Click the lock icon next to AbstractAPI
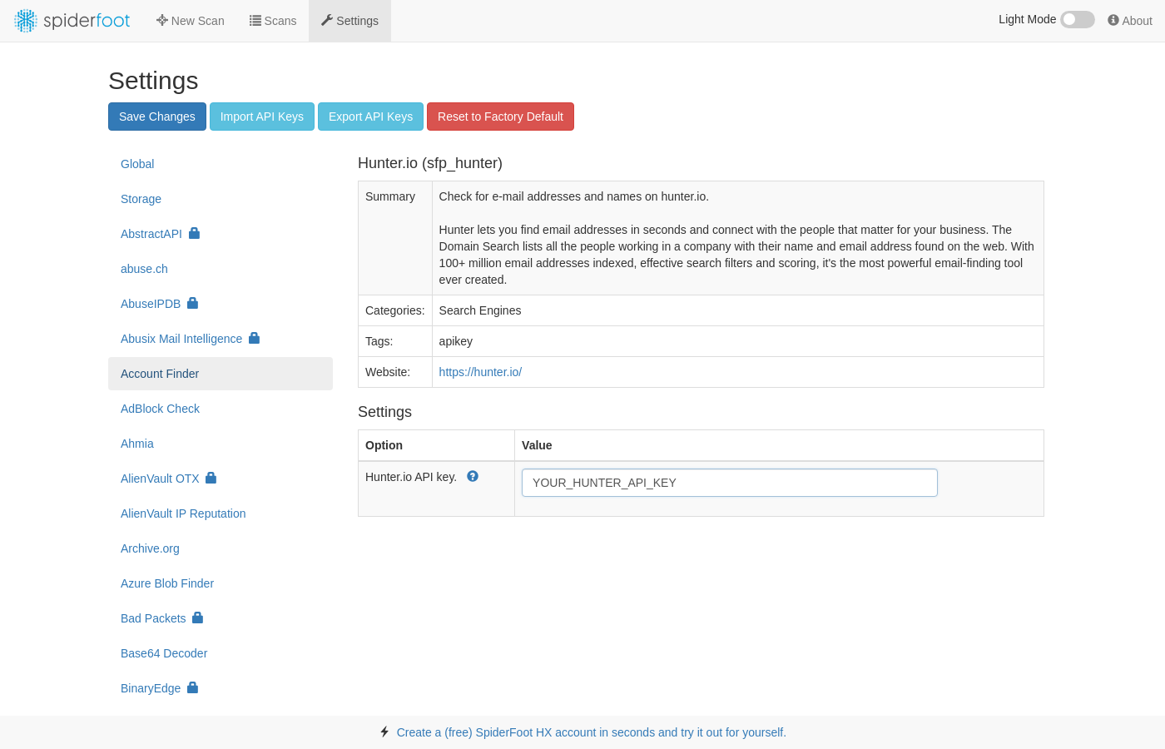 pos(194,233)
